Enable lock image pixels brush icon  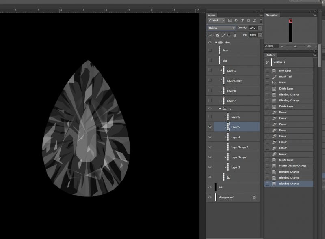223,35
